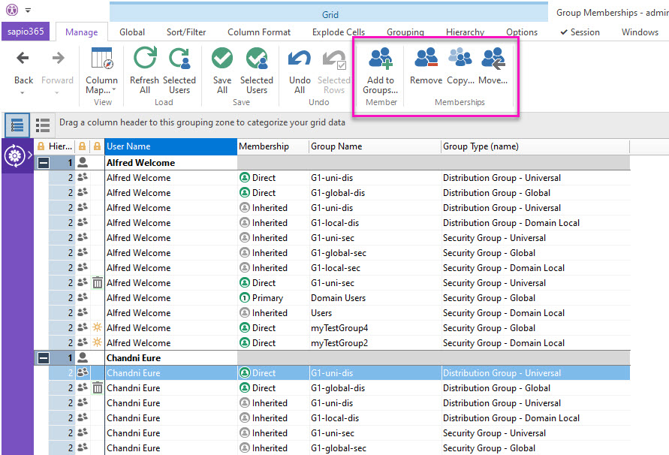Click the sun icon on myTestGroup4 row
Viewport: 669px width, 455px height.
(x=98, y=327)
